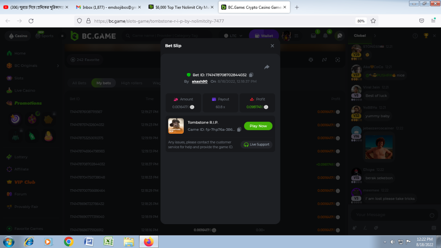The width and height of the screenshot is (441, 248).
Task: Open the akash90 user profile link
Action: click(x=200, y=82)
